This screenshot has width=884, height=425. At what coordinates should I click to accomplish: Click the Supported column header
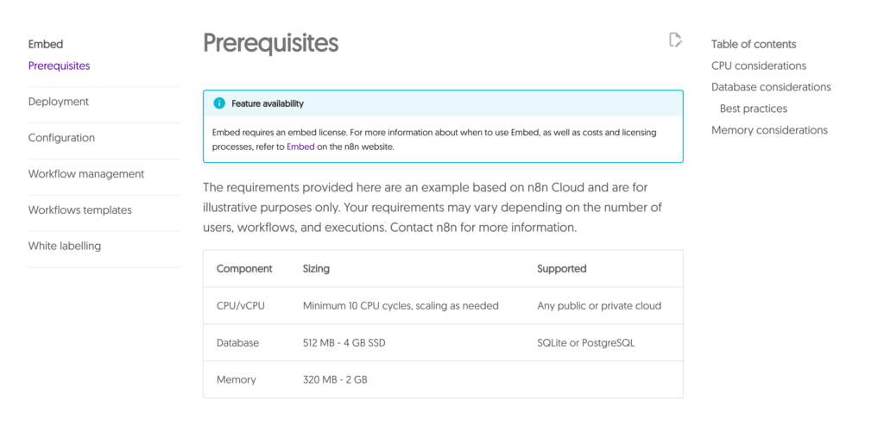[x=561, y=269]
